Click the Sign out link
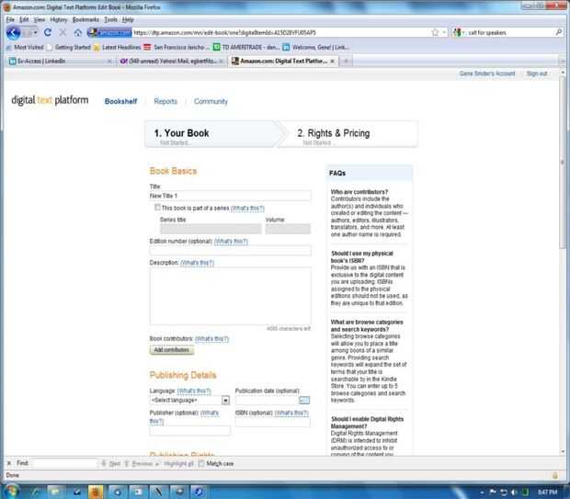The width and height of the screenshot is (570, 499). point(537,74)
